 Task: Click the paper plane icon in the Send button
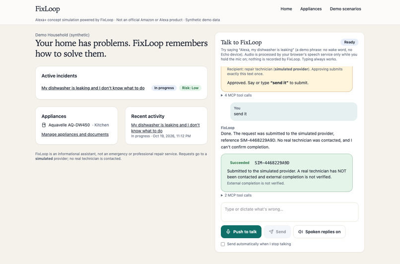pyautogui.click(x=271, y=232)
